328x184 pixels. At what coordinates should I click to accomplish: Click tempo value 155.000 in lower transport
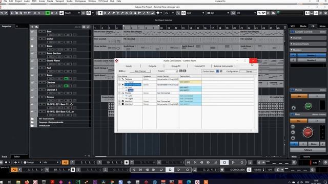(257, 170)
